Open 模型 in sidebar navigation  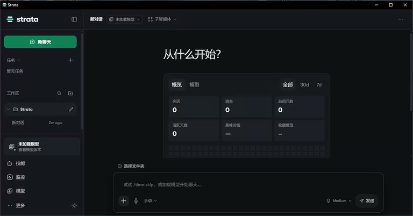(16, 191)
